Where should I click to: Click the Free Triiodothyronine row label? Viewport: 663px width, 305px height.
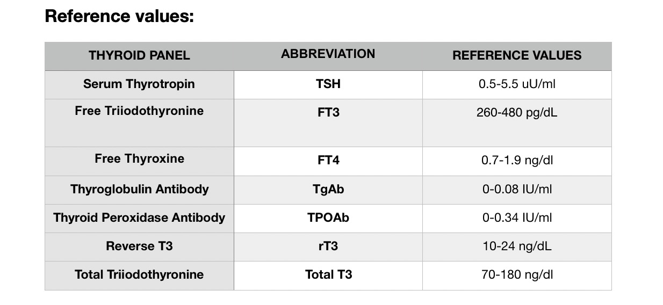(x=139, y=111)
